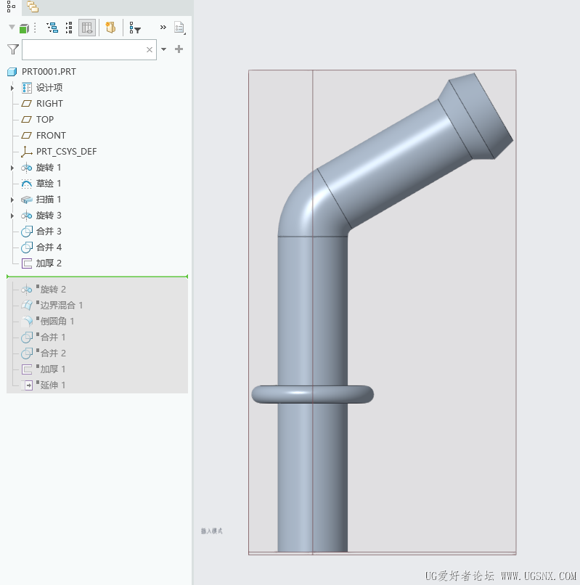Image resolution: width=580 pixels, height=585 pixels.
Task: Expand the 旋转 3 feature
Action: point(12,216)
